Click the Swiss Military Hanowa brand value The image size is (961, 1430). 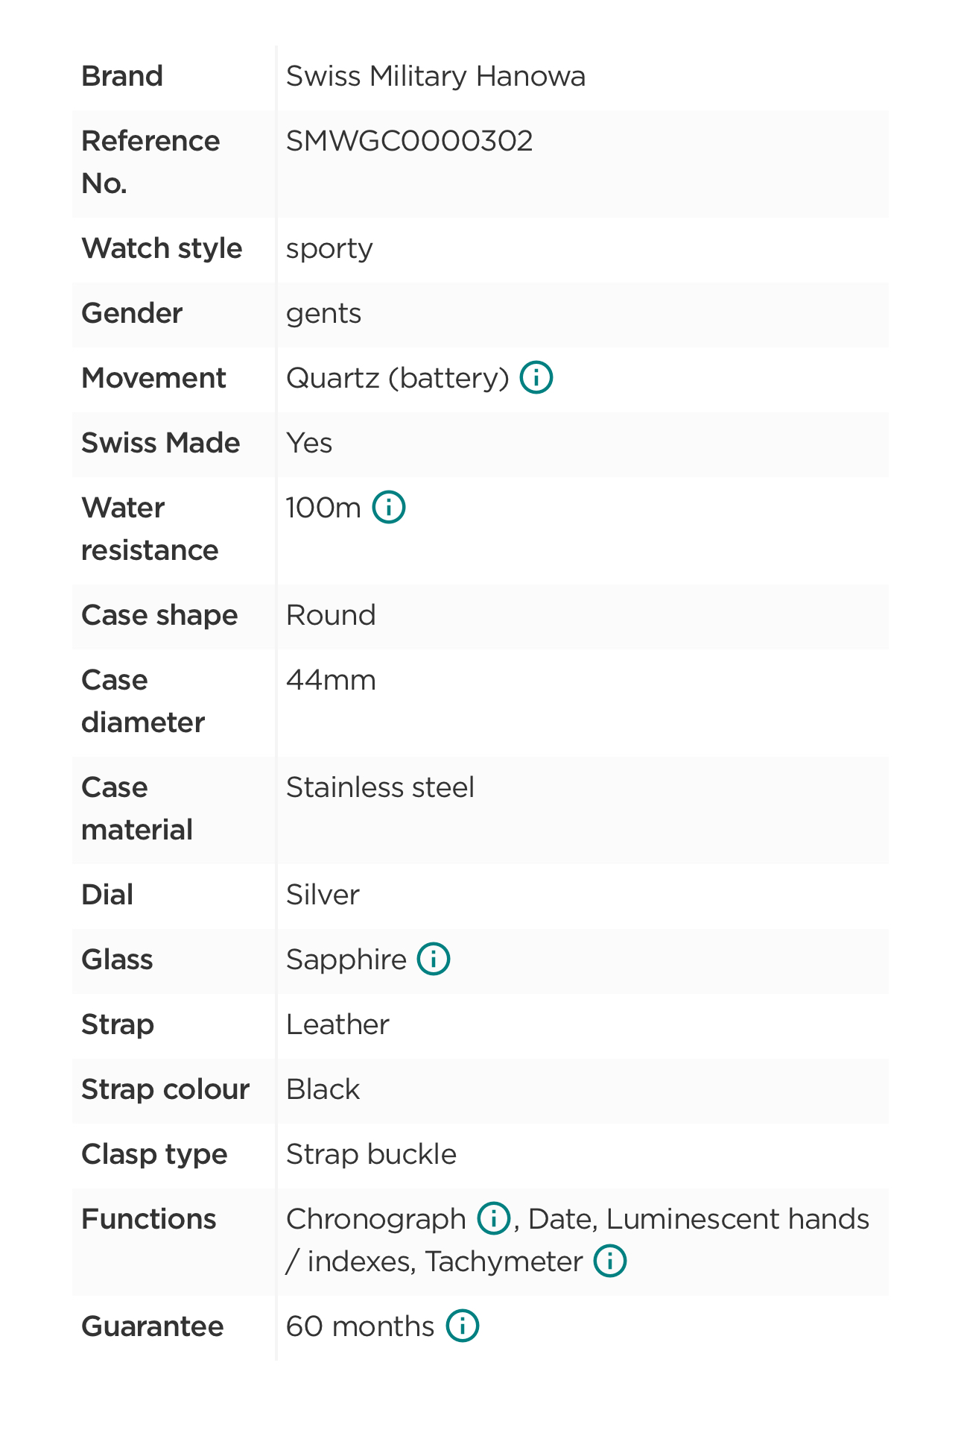pyautogui.click(x=435, y=76)
